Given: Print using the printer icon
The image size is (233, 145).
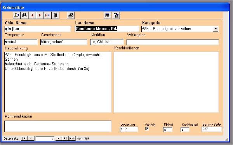Looking at the screenshot, I should [x=71, y=15].
